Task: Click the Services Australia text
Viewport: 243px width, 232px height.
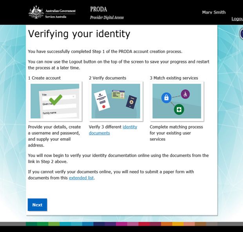Action: (56, 17)
